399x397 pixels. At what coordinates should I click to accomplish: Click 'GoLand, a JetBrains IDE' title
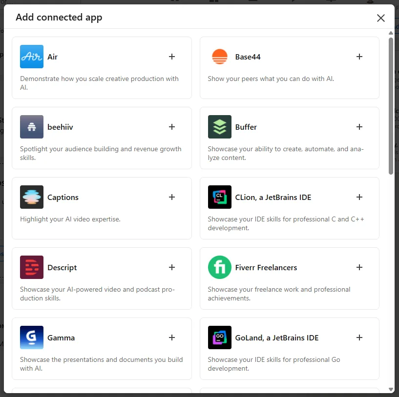tap(276, 338)
